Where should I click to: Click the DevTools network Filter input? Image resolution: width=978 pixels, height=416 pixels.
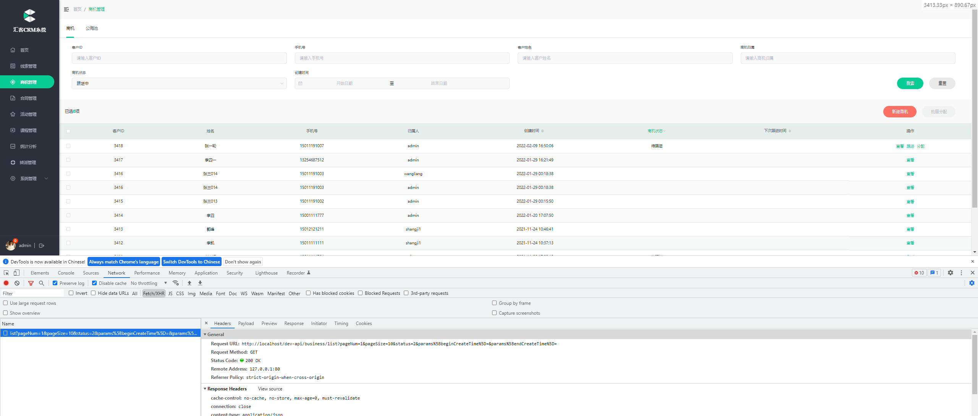32,293
